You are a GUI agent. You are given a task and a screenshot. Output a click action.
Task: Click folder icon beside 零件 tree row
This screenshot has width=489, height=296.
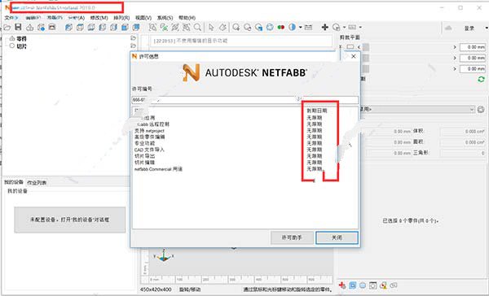point(133,38)
